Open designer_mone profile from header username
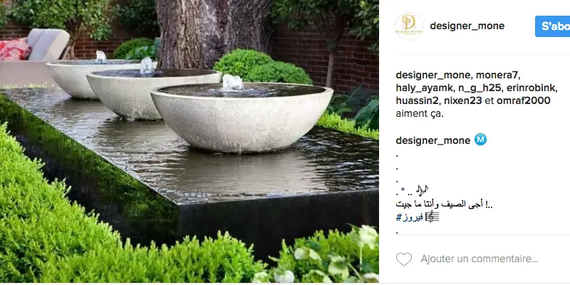 [x=467, y=26]
